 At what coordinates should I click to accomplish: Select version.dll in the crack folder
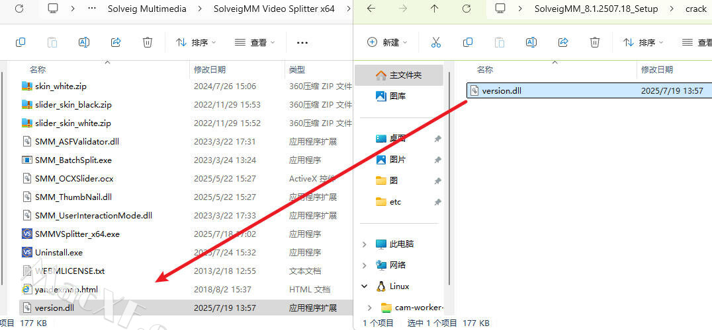(590, 90)
